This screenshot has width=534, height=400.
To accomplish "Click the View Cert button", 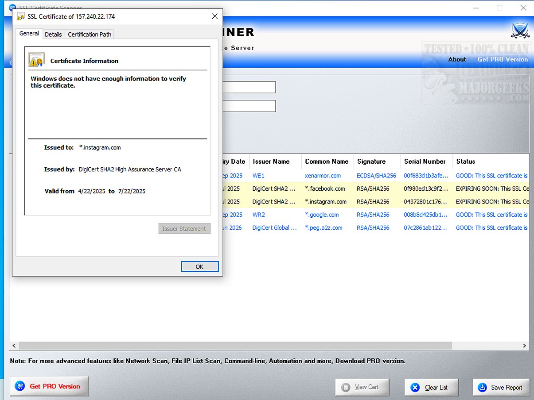I will point(362,387).
